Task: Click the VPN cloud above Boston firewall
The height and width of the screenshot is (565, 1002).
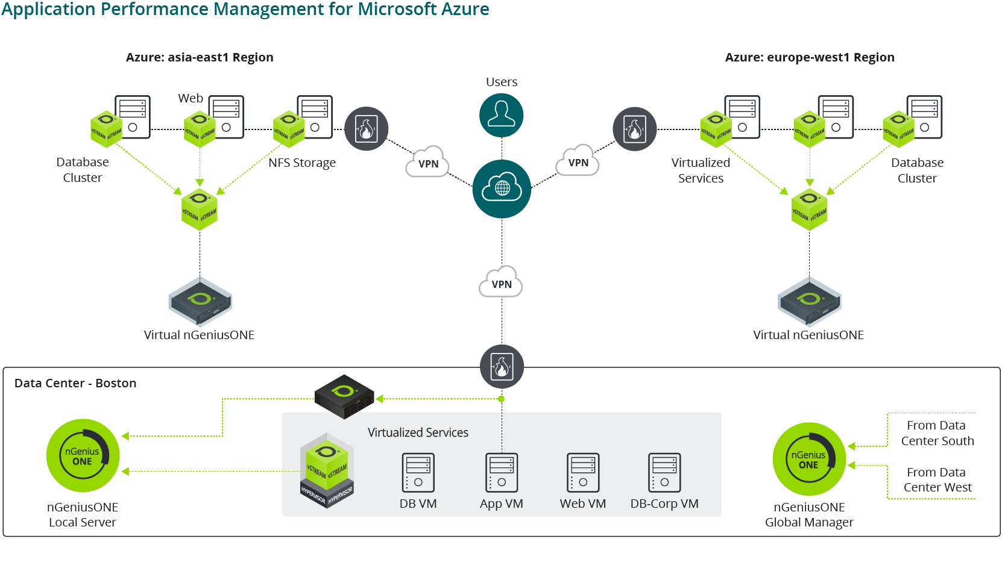Action: pyautogui.click(x=501, y=282)
